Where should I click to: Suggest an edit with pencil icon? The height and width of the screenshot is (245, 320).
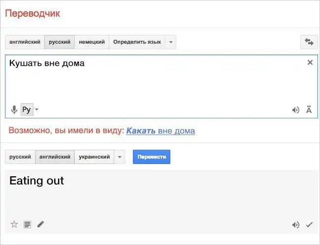(40, 224)
